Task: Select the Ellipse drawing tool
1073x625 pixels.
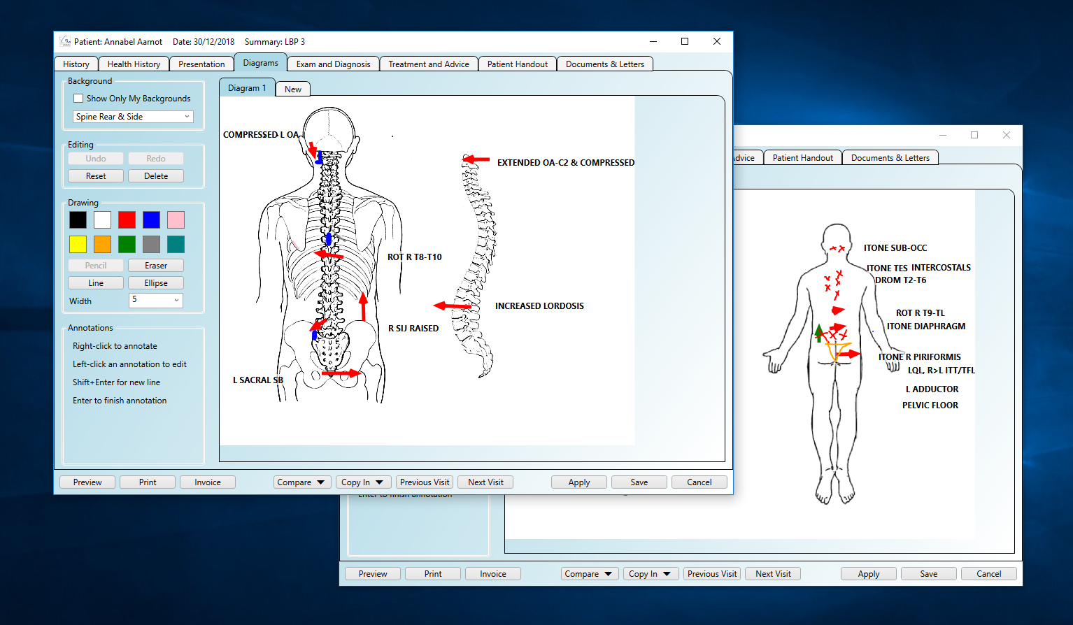Action: point(155,282)
